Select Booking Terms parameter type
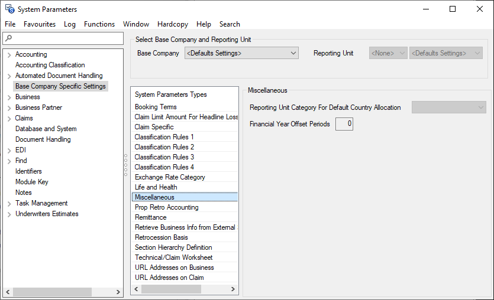This screenshot has width=494, height=300. click(x=156, y=107)
